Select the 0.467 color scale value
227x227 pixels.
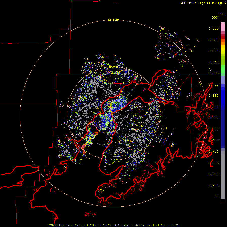point(214,140)
